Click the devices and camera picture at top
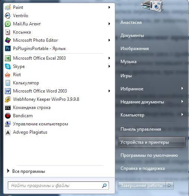The width and height of the screenshot is (189, 196). [152, 6]
